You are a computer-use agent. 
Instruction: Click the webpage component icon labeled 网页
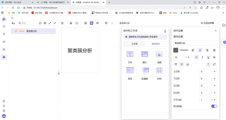point(130,70)
